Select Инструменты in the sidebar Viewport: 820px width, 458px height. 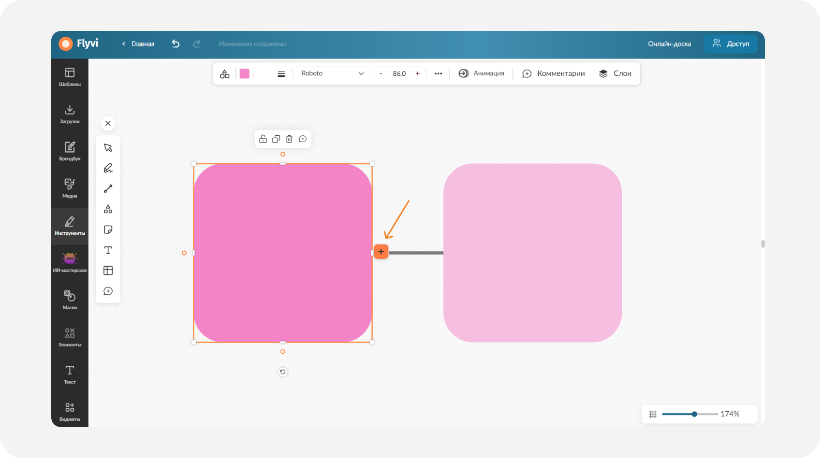click(70, 226)
